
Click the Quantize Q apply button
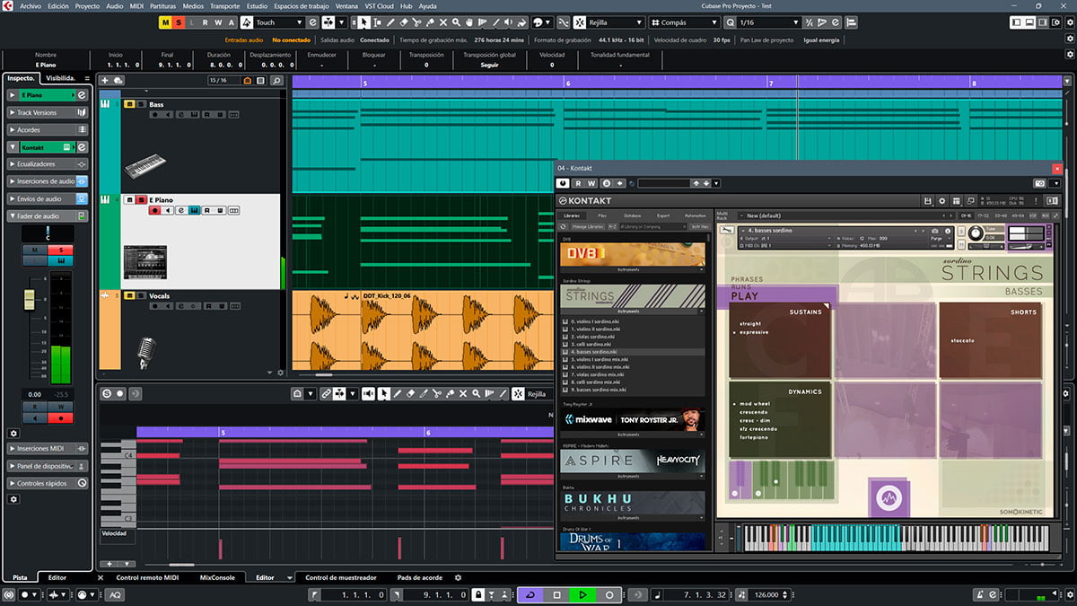pyautogui.click(x=731, y=22)
